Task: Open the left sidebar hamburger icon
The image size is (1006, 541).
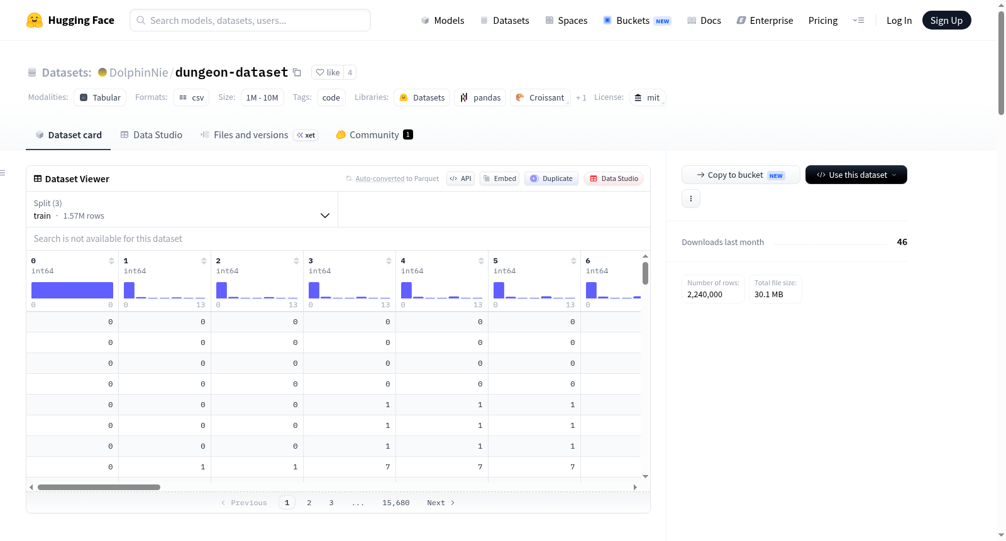Action: coord(3,173)
